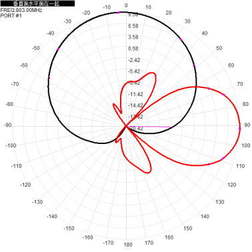Viewport: 252px width, 252px height.
Task: Click the FREQ:803.00MHz label
Action: (x=21, y=10)
